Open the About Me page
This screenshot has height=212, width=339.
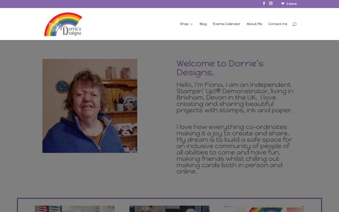click(x=254, y=24)
